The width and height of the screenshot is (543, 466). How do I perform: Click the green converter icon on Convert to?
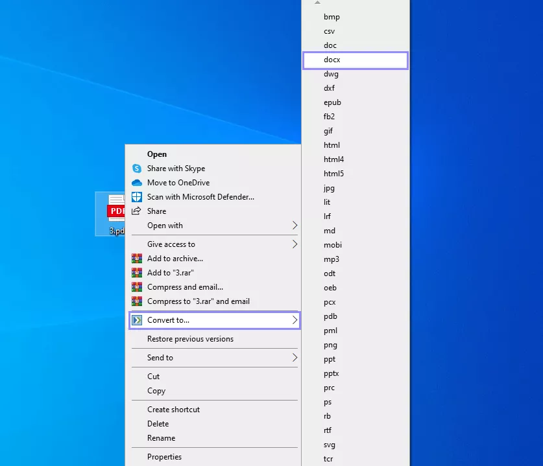pos(137,320)
